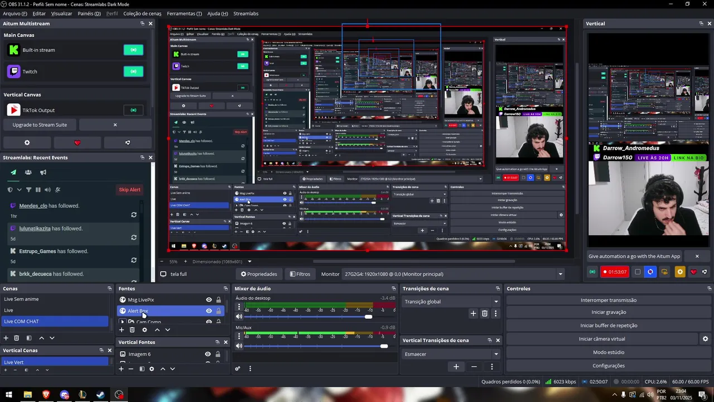Image resolution: width=714 pixels, height=402 pixels.
Task: Toggle TikTok Output stream
Action: pyautogui.click(x=133, y=110)
